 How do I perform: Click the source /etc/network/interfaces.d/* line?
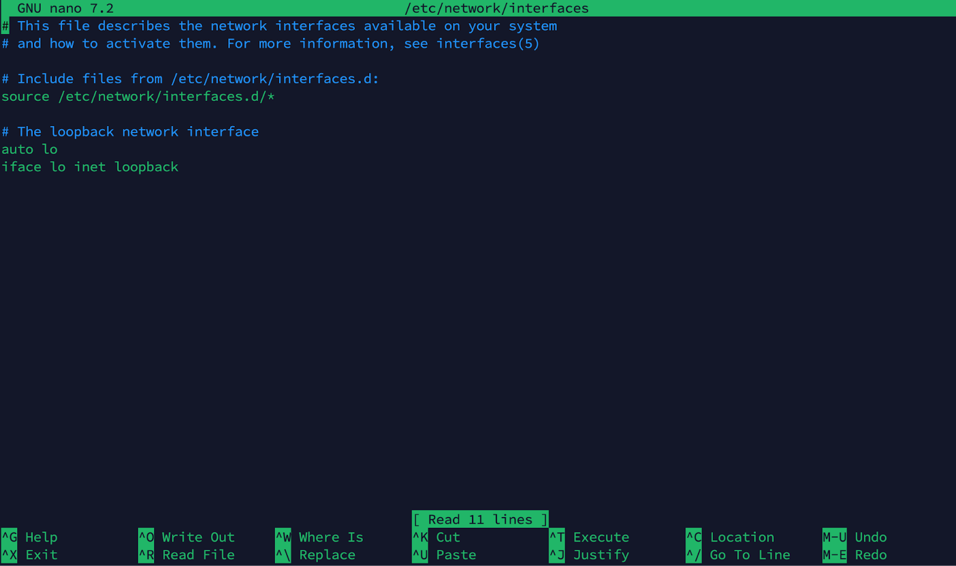(137, 96)
